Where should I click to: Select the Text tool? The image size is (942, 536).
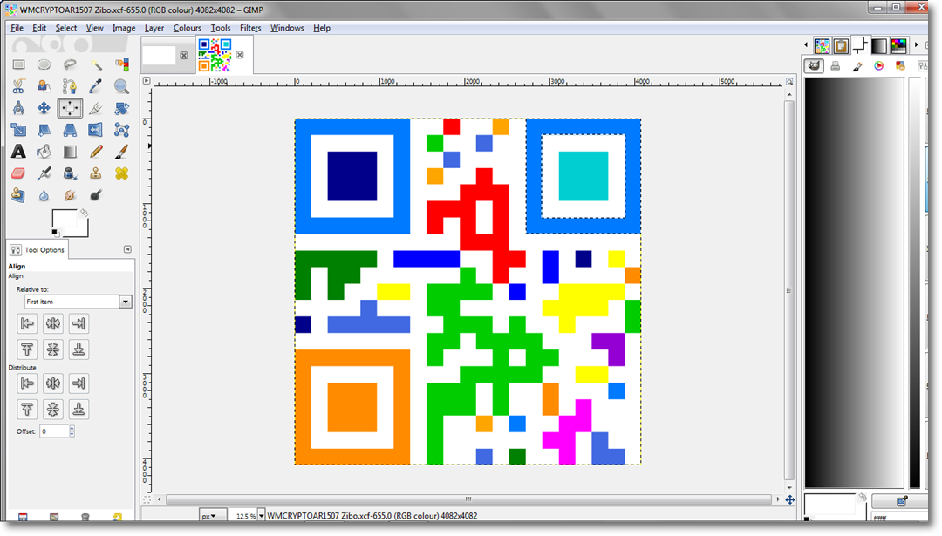pyautogui.click(x=18, y=152)
